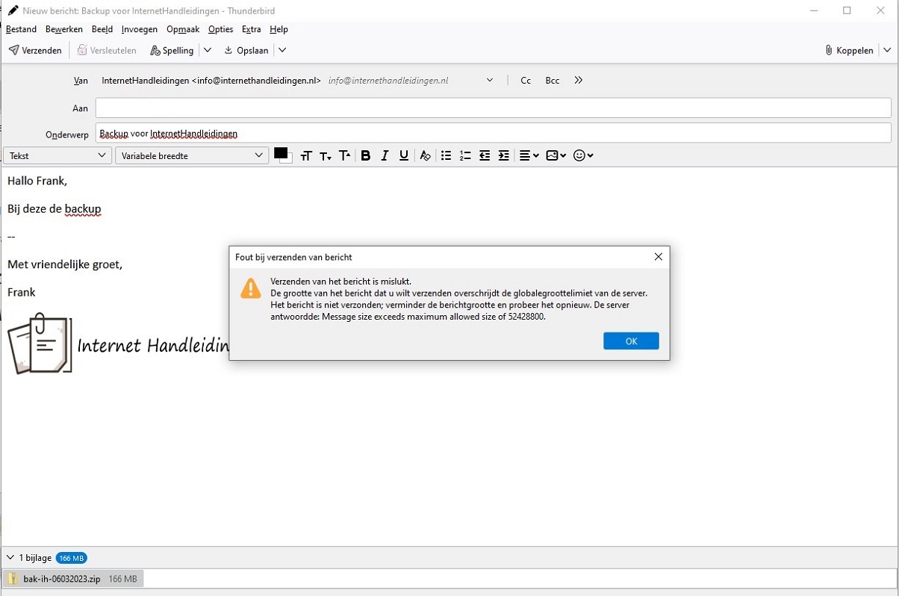Open the text alignment dropdown

pyautogui.click(x=528, y=155)
